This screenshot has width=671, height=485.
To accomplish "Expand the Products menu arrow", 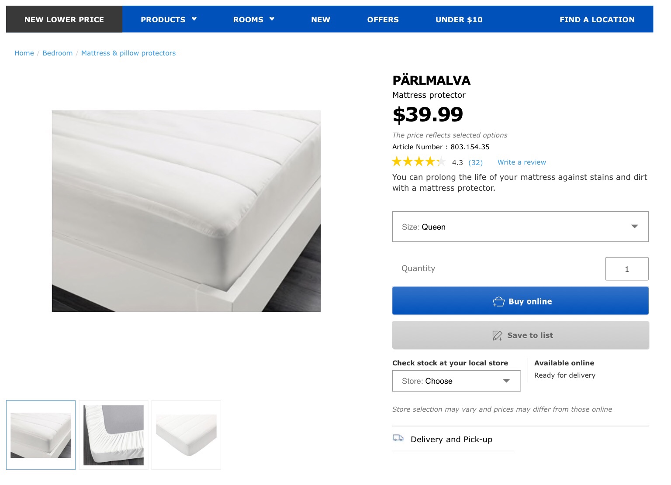I will tap(194, 19).
